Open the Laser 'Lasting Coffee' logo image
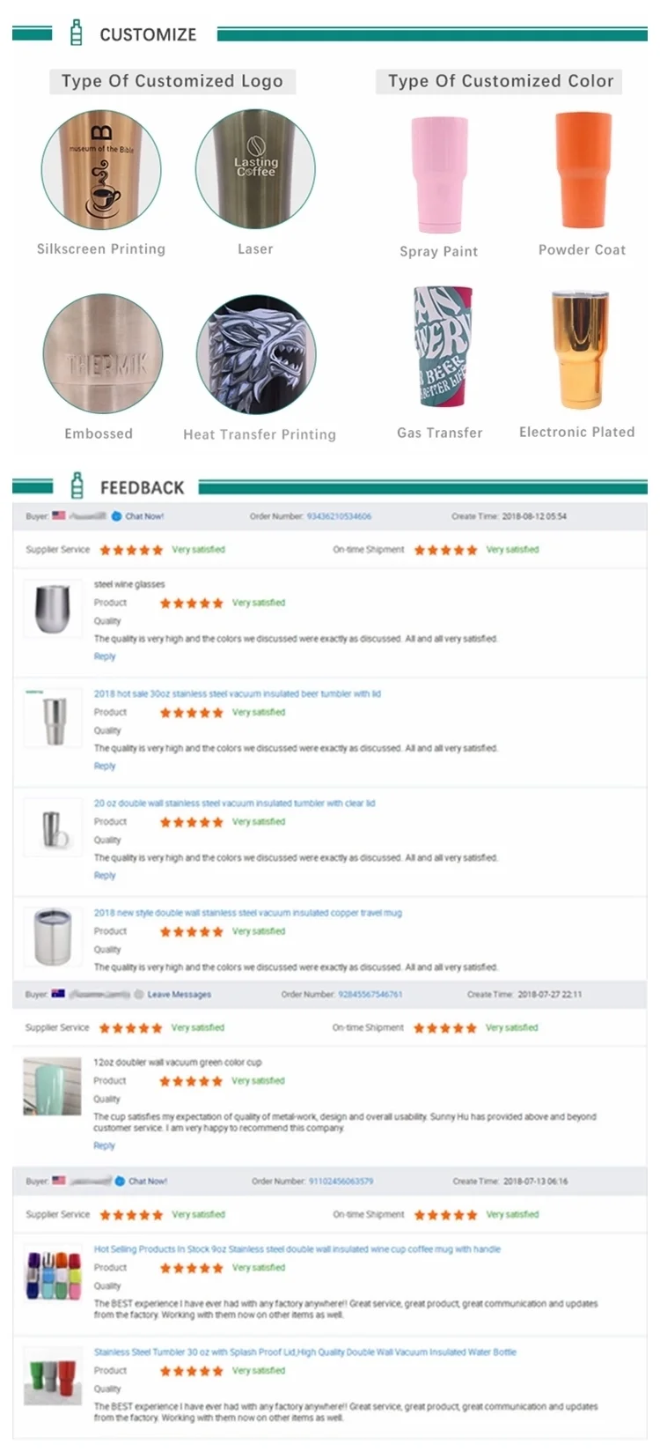The image size is (660, 1452). [x=255, y=169]
